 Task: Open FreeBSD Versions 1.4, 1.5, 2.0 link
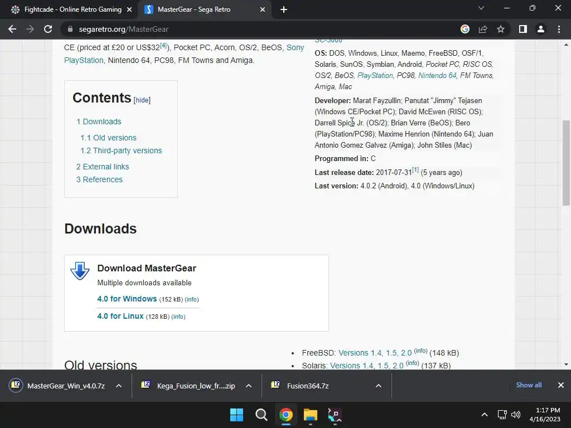(x=375, y=353)
